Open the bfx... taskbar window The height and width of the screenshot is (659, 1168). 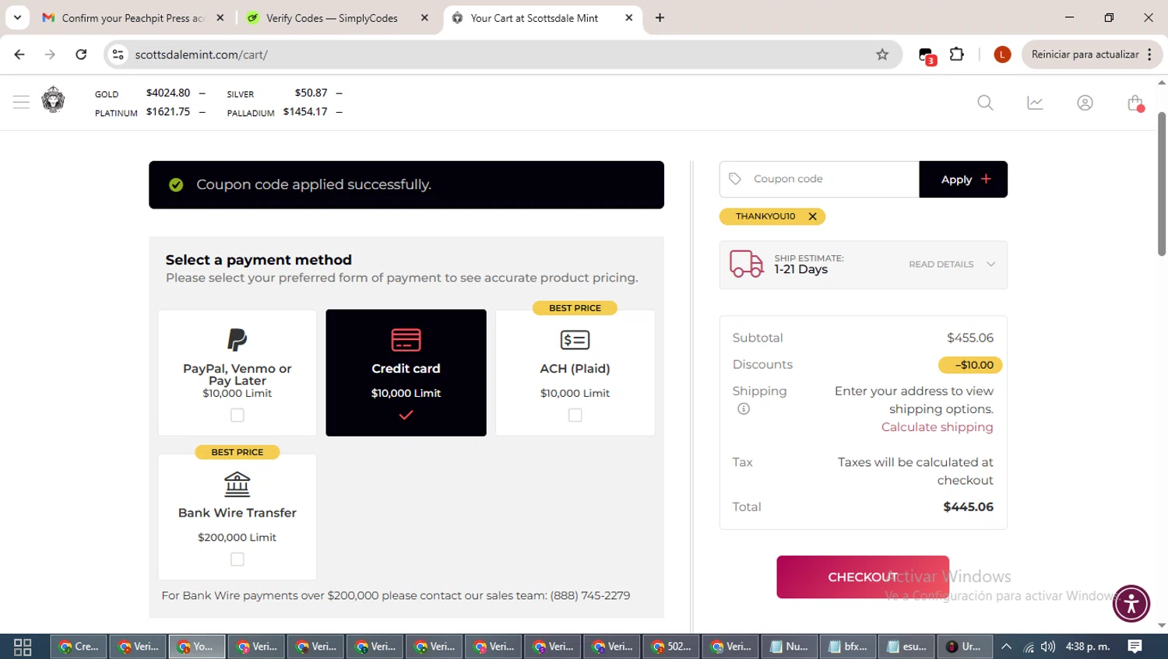[x=849, y=647]
